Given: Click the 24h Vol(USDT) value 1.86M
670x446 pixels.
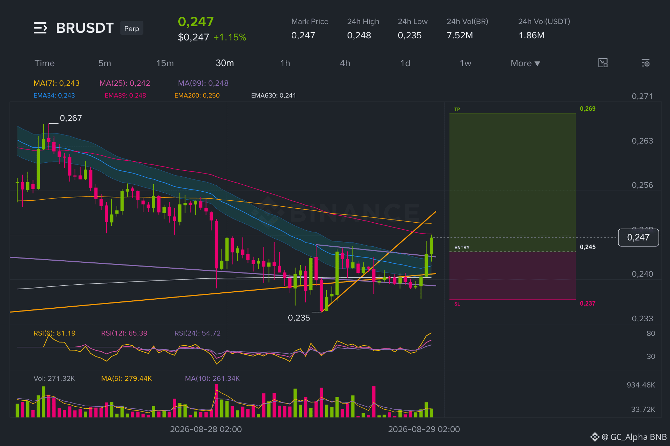Looking at the screenshot, I should coord(531,36).
